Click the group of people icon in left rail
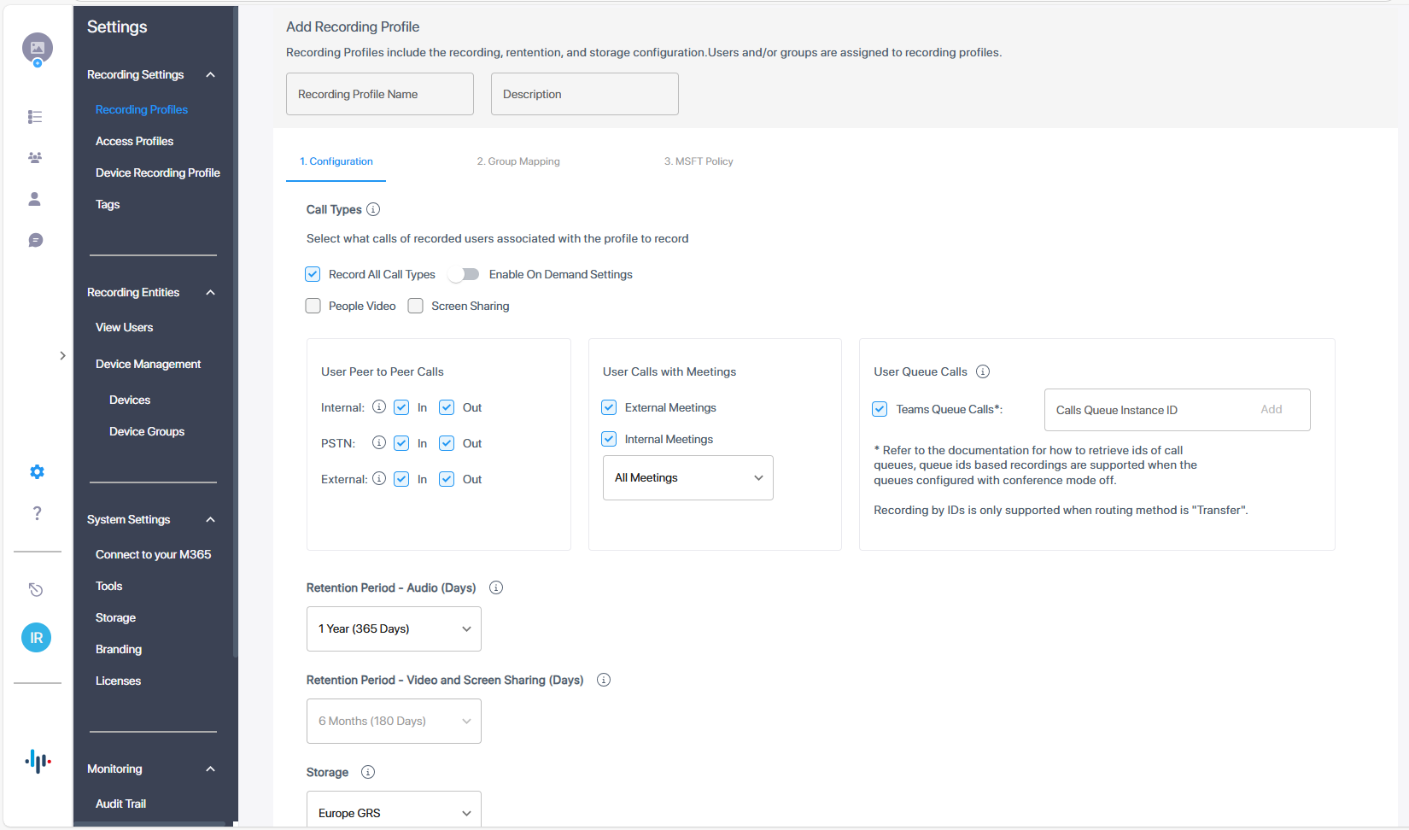This screenshot has height=830, width=1409. click(x=35, y=158)
